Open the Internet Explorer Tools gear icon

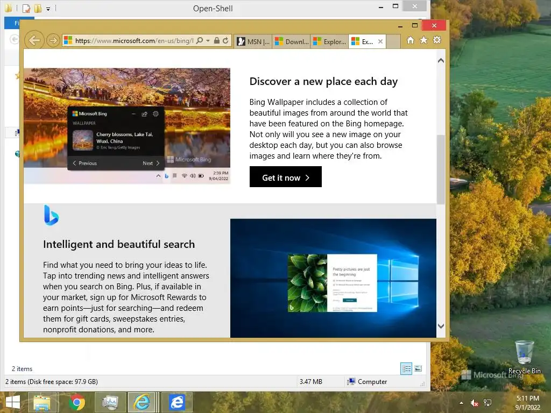click(x=437, y=40)
